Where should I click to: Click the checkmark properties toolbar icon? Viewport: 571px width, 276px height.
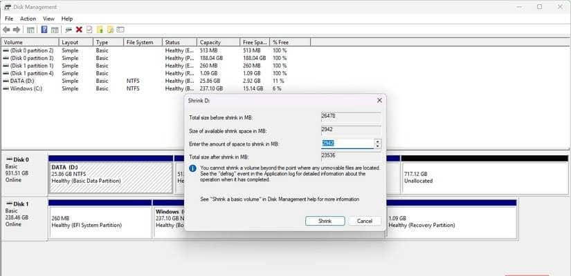point(89,30)
